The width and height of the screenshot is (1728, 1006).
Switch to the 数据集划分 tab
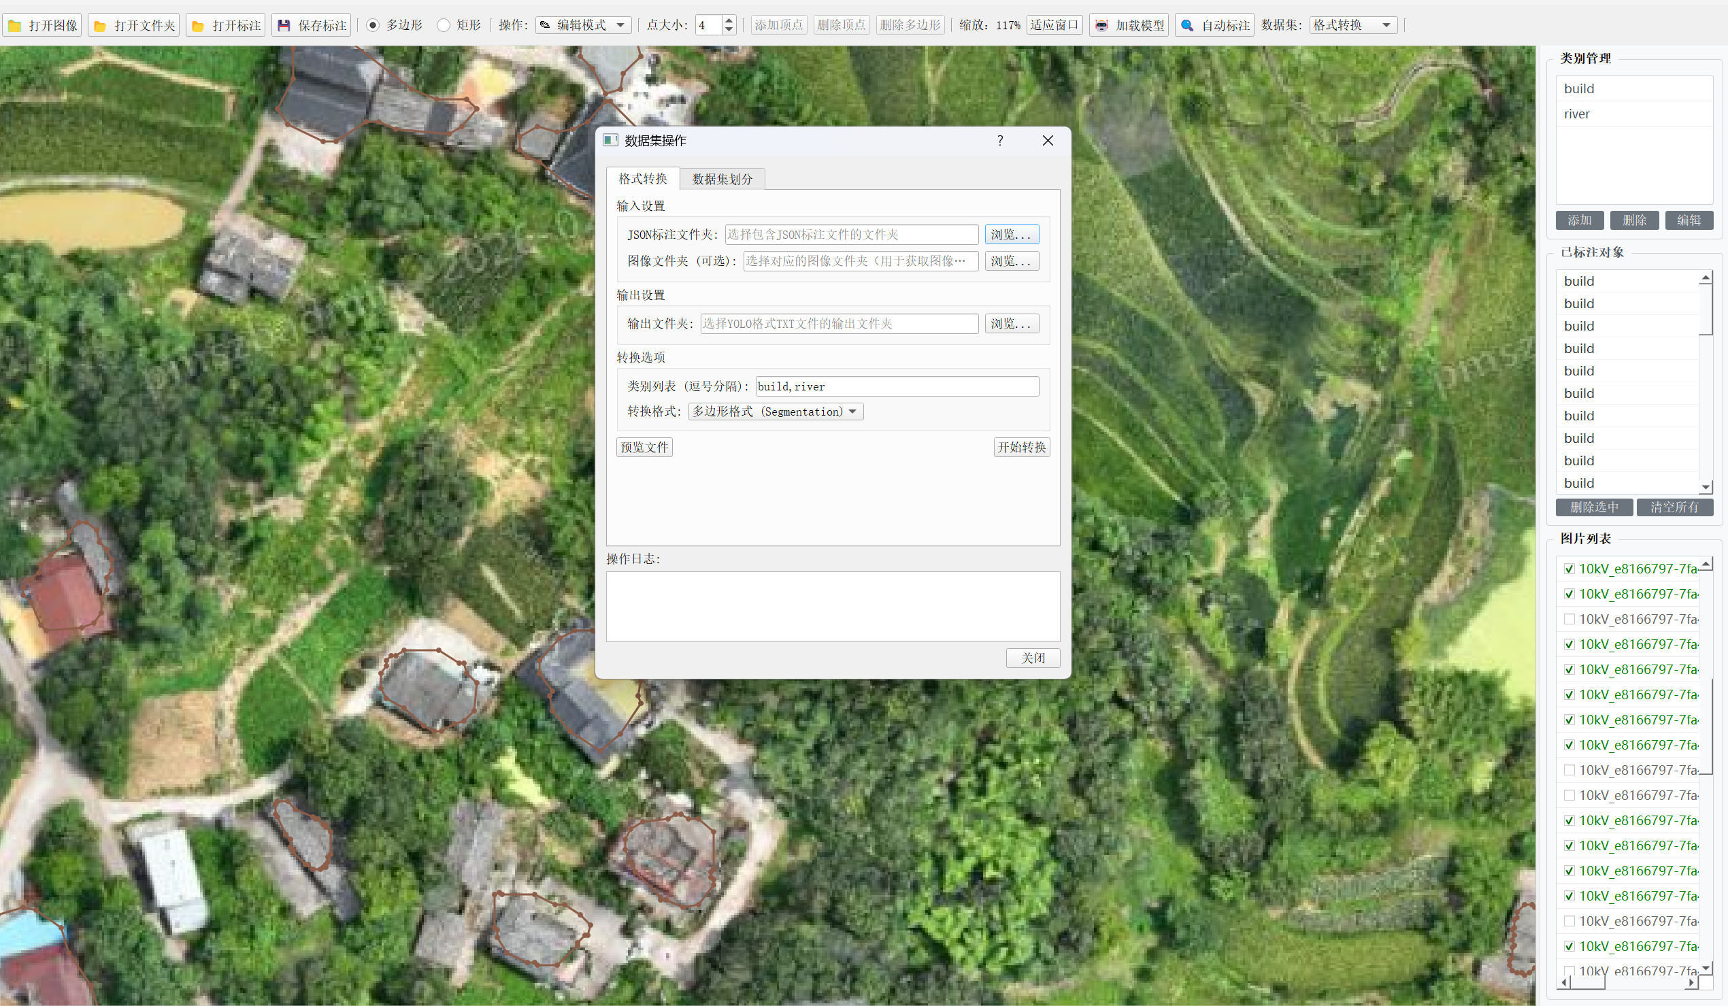[722, 179]
